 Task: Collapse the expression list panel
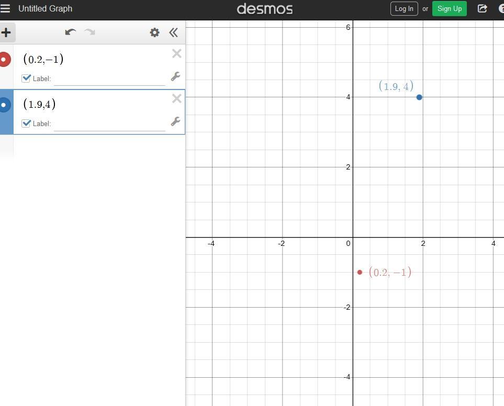coord(174,32)
